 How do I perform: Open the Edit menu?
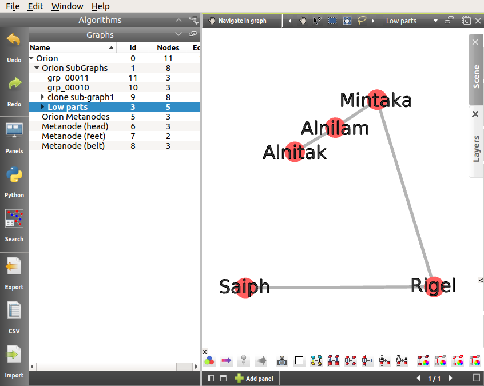point(35,6)
